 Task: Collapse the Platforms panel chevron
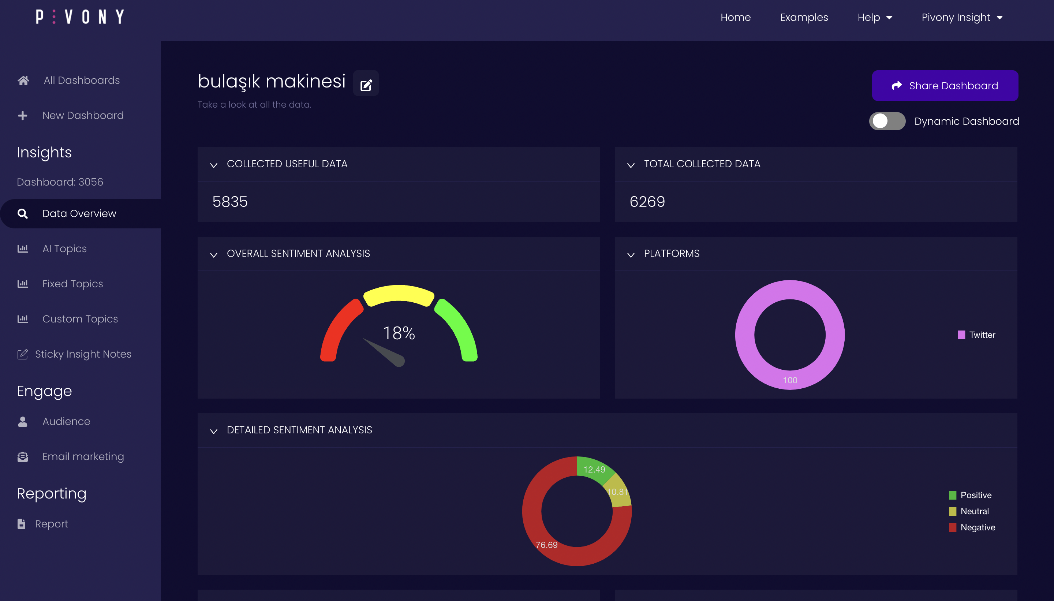click(x=631, y=254)
